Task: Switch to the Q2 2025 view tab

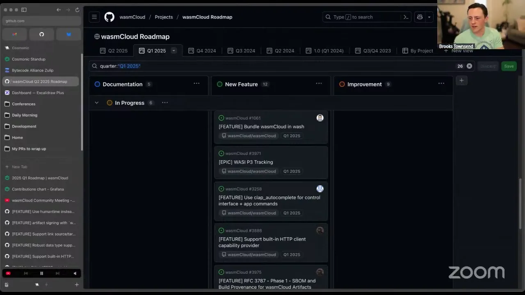Action: [114, 51]
